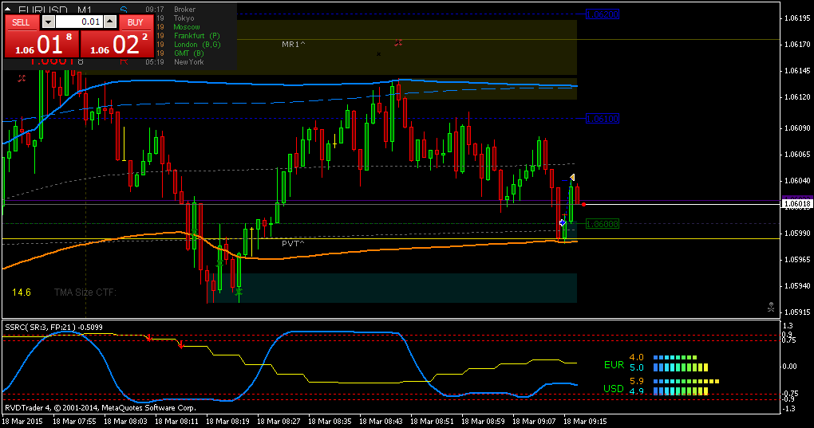The height and width of the screenshot is (428, 814).
Task: Select the lowest green star marker on chart
Action: [239, 293]
